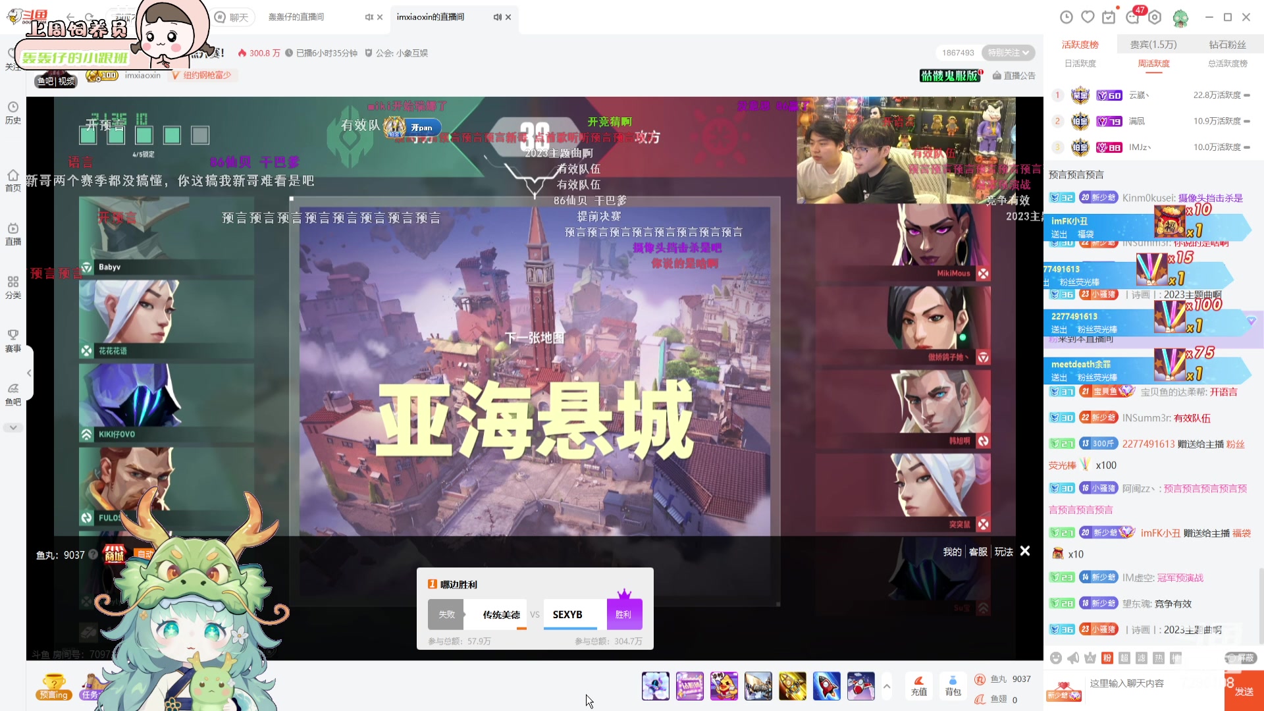
Task: Open the 直播 live section icon
Action: (13, 234)
